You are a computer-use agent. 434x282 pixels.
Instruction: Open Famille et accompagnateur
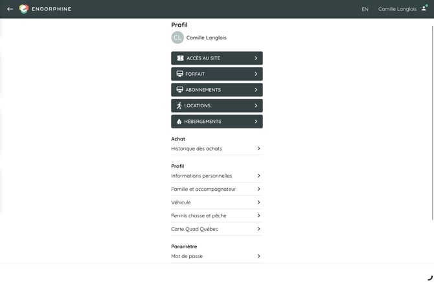click(x=216, y=189)
